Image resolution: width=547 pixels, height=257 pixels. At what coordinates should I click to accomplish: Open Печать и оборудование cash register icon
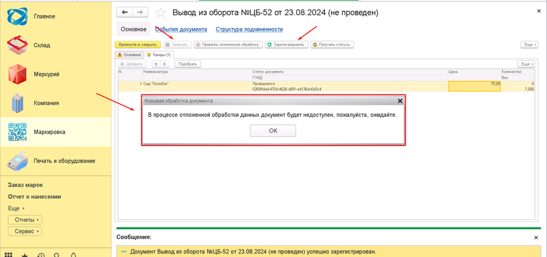tap(17, 161)
